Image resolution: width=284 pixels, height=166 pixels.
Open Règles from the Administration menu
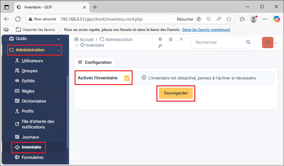28,91
